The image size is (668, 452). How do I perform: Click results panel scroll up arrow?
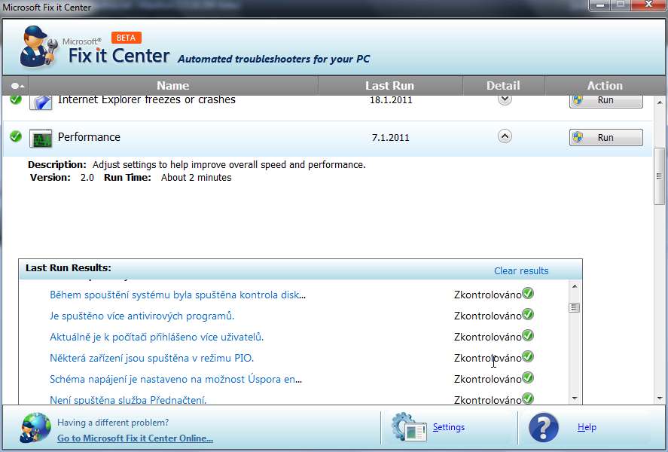click(575, 286)
